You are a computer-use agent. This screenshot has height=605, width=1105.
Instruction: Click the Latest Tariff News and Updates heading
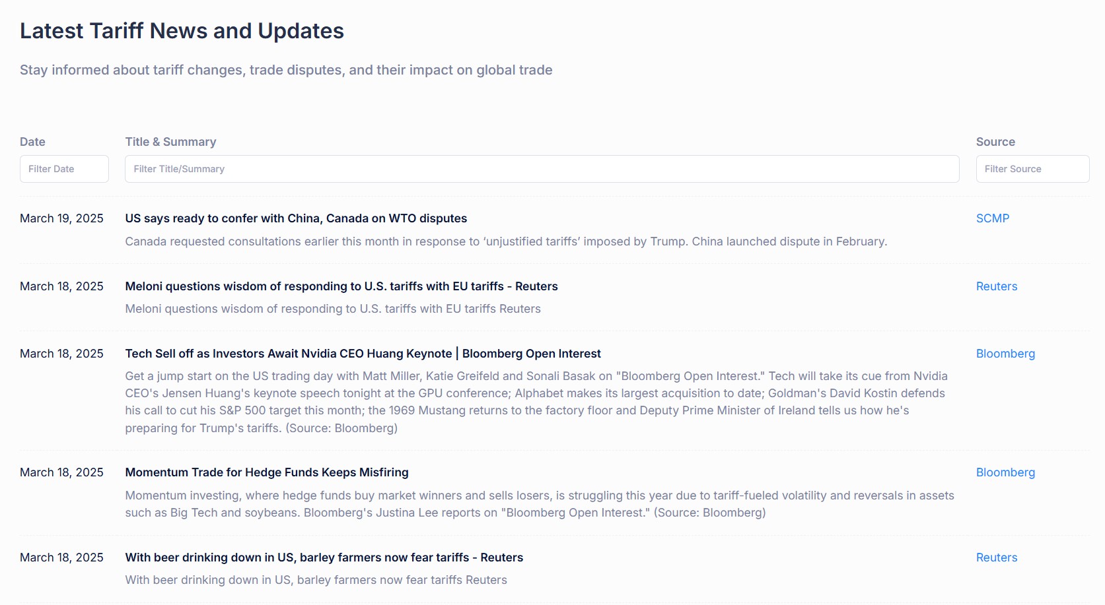182,31
